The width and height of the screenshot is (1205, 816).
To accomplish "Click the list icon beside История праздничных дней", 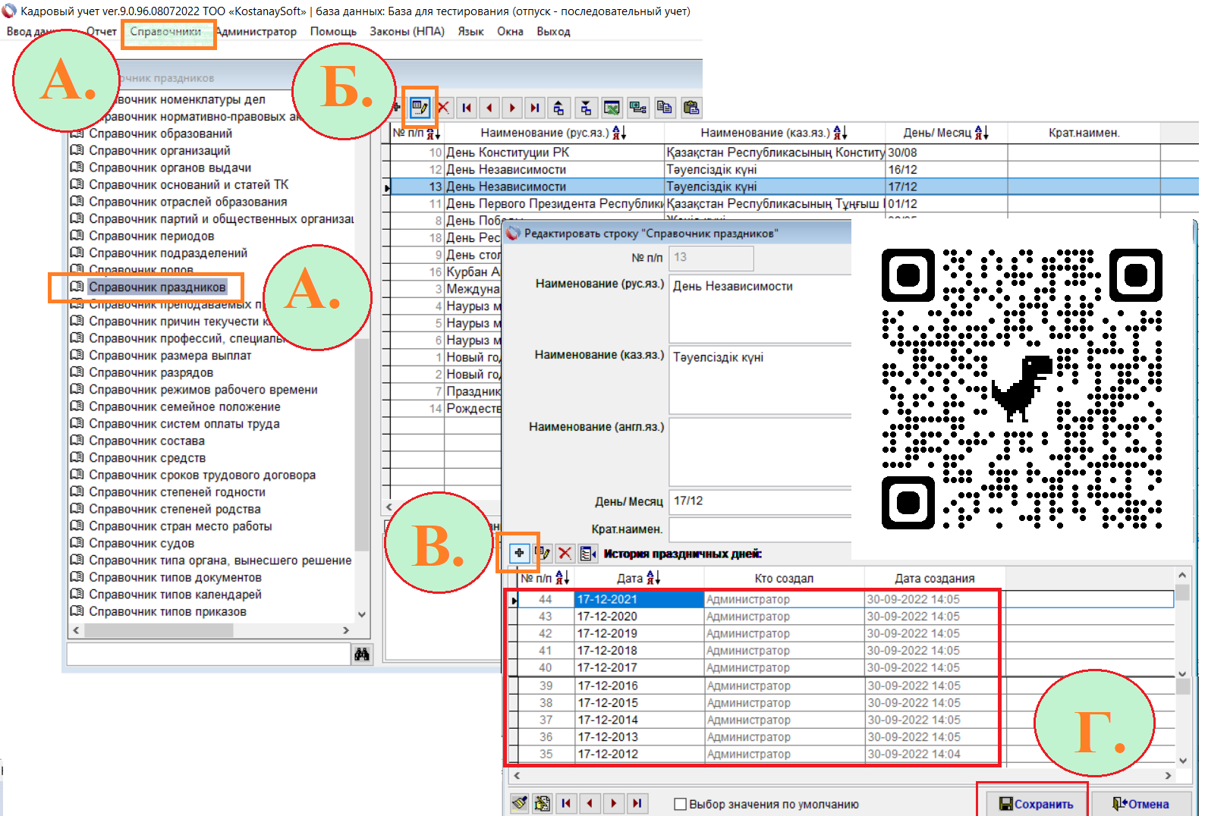I will tap(588, 553).
